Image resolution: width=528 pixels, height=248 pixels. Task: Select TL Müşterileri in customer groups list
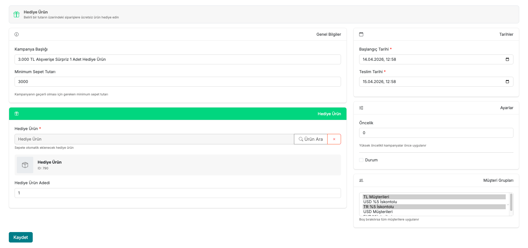tap(434, 197)
